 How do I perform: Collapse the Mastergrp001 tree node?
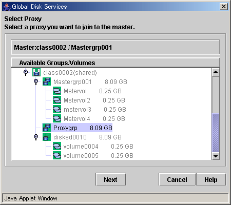(x=36, y=81)
